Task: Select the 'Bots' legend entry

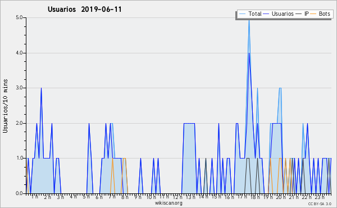Action: (x=324, y=13)
